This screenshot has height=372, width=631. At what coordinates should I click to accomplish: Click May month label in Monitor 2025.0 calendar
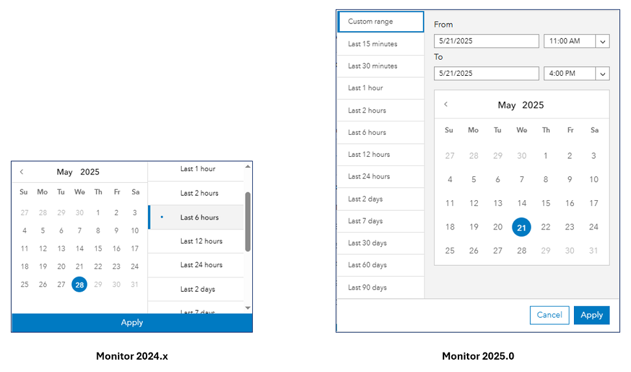506,105
